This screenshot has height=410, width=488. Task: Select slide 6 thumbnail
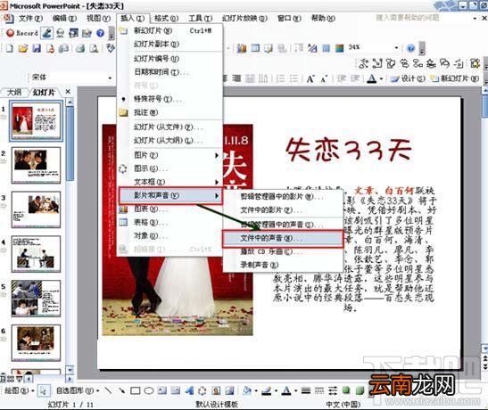[x=36, y=342]
